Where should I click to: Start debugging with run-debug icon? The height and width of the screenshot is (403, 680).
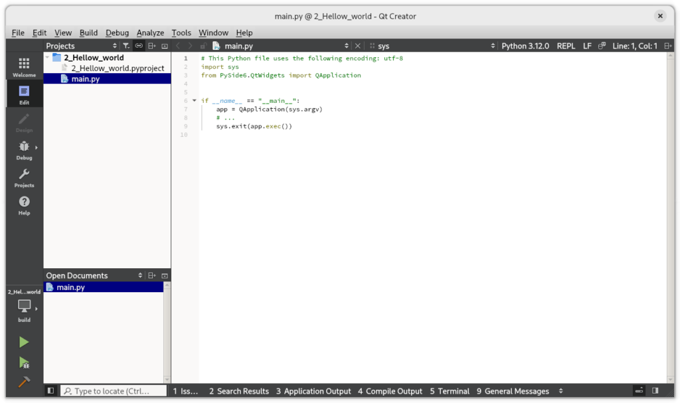(x=24, y=363)
